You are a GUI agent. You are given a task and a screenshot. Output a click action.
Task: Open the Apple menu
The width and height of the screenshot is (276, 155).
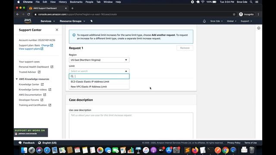pos(19,2)
